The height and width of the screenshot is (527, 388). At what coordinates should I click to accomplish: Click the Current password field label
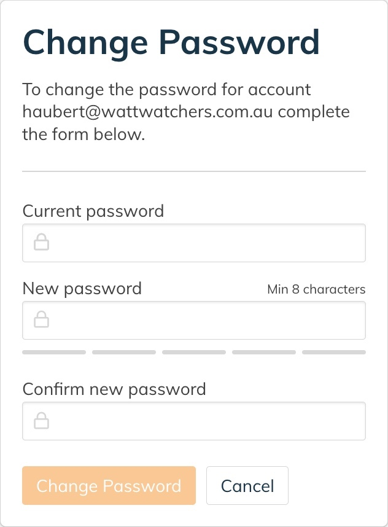point(93,212)
